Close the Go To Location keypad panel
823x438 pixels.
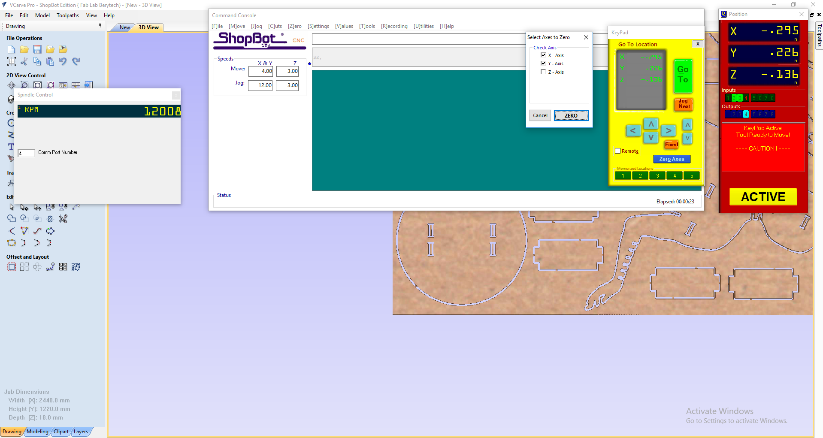[x=698, y=44]
